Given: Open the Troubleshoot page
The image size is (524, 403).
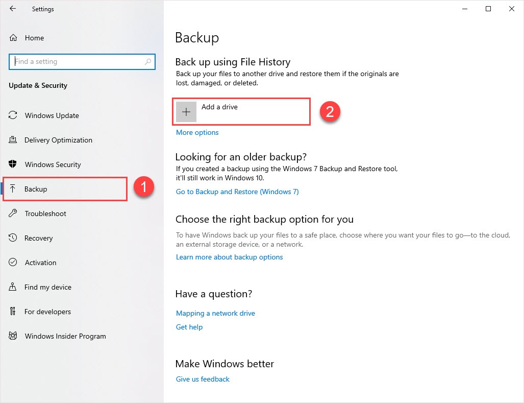Looking at the screenshot, I should pyautogui.click(x=45, y=214).
